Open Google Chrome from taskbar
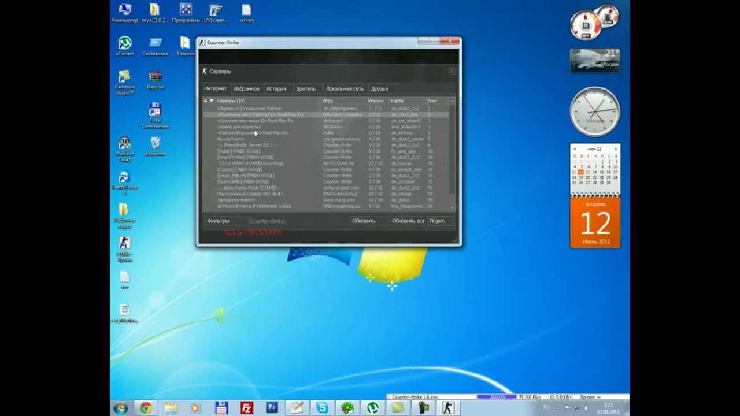Viewport: 740px width, 416px height. (x=146, y=408)
